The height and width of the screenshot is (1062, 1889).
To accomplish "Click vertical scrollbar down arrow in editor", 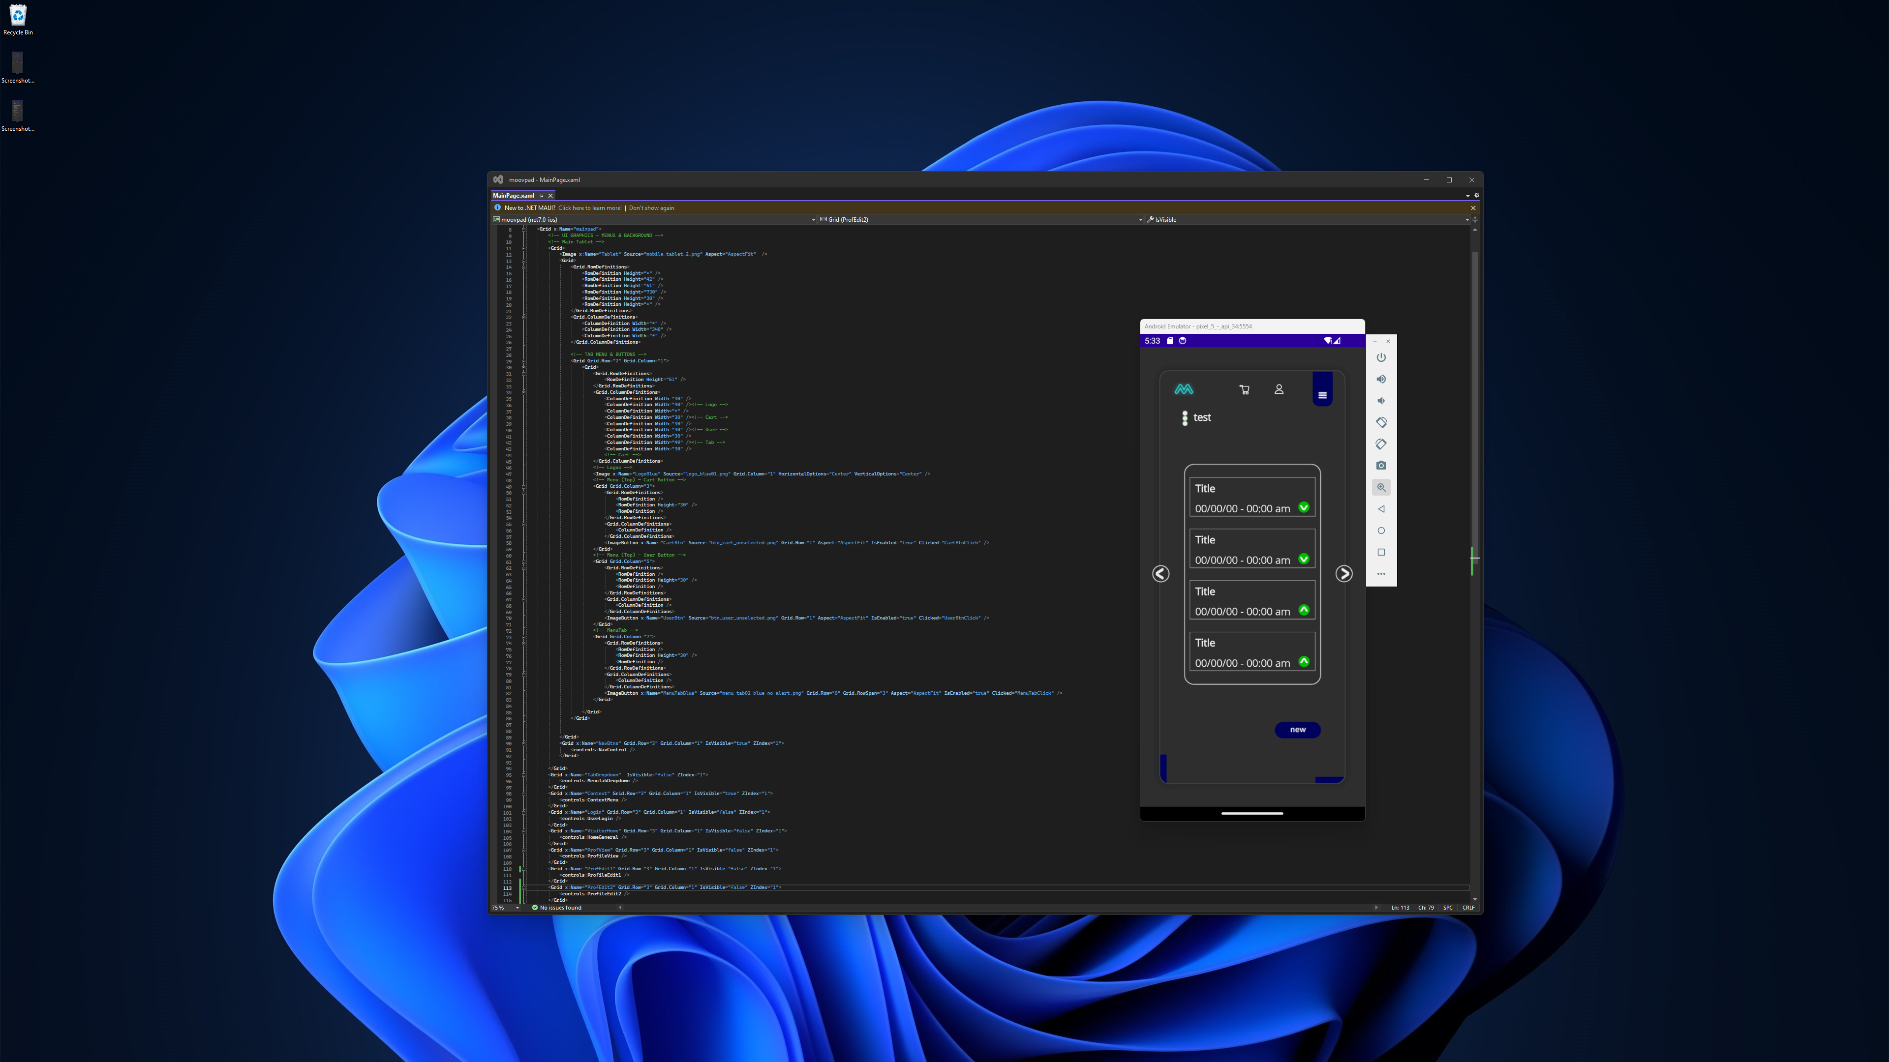I will pyautogui.click(x=1475, y=899).
